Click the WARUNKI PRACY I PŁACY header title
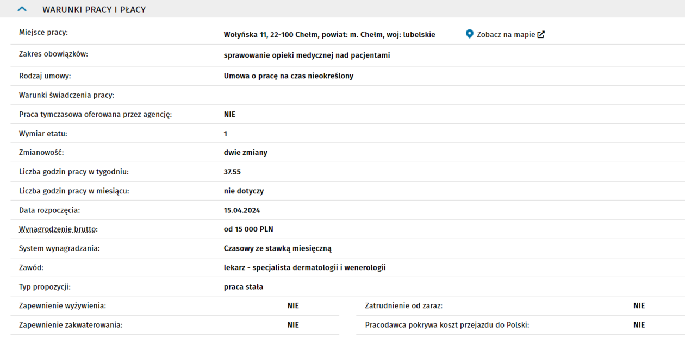685x344 pixels. 94,10
